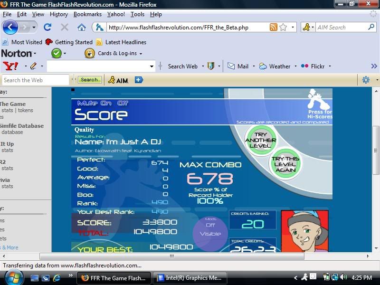
Task: Click the Norton green checkmark icon
Action: (57, 53)
